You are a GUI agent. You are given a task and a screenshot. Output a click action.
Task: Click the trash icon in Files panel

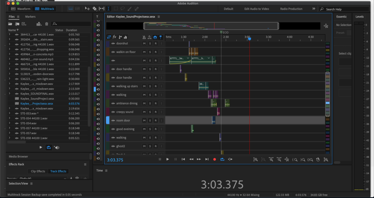[46, 24]
